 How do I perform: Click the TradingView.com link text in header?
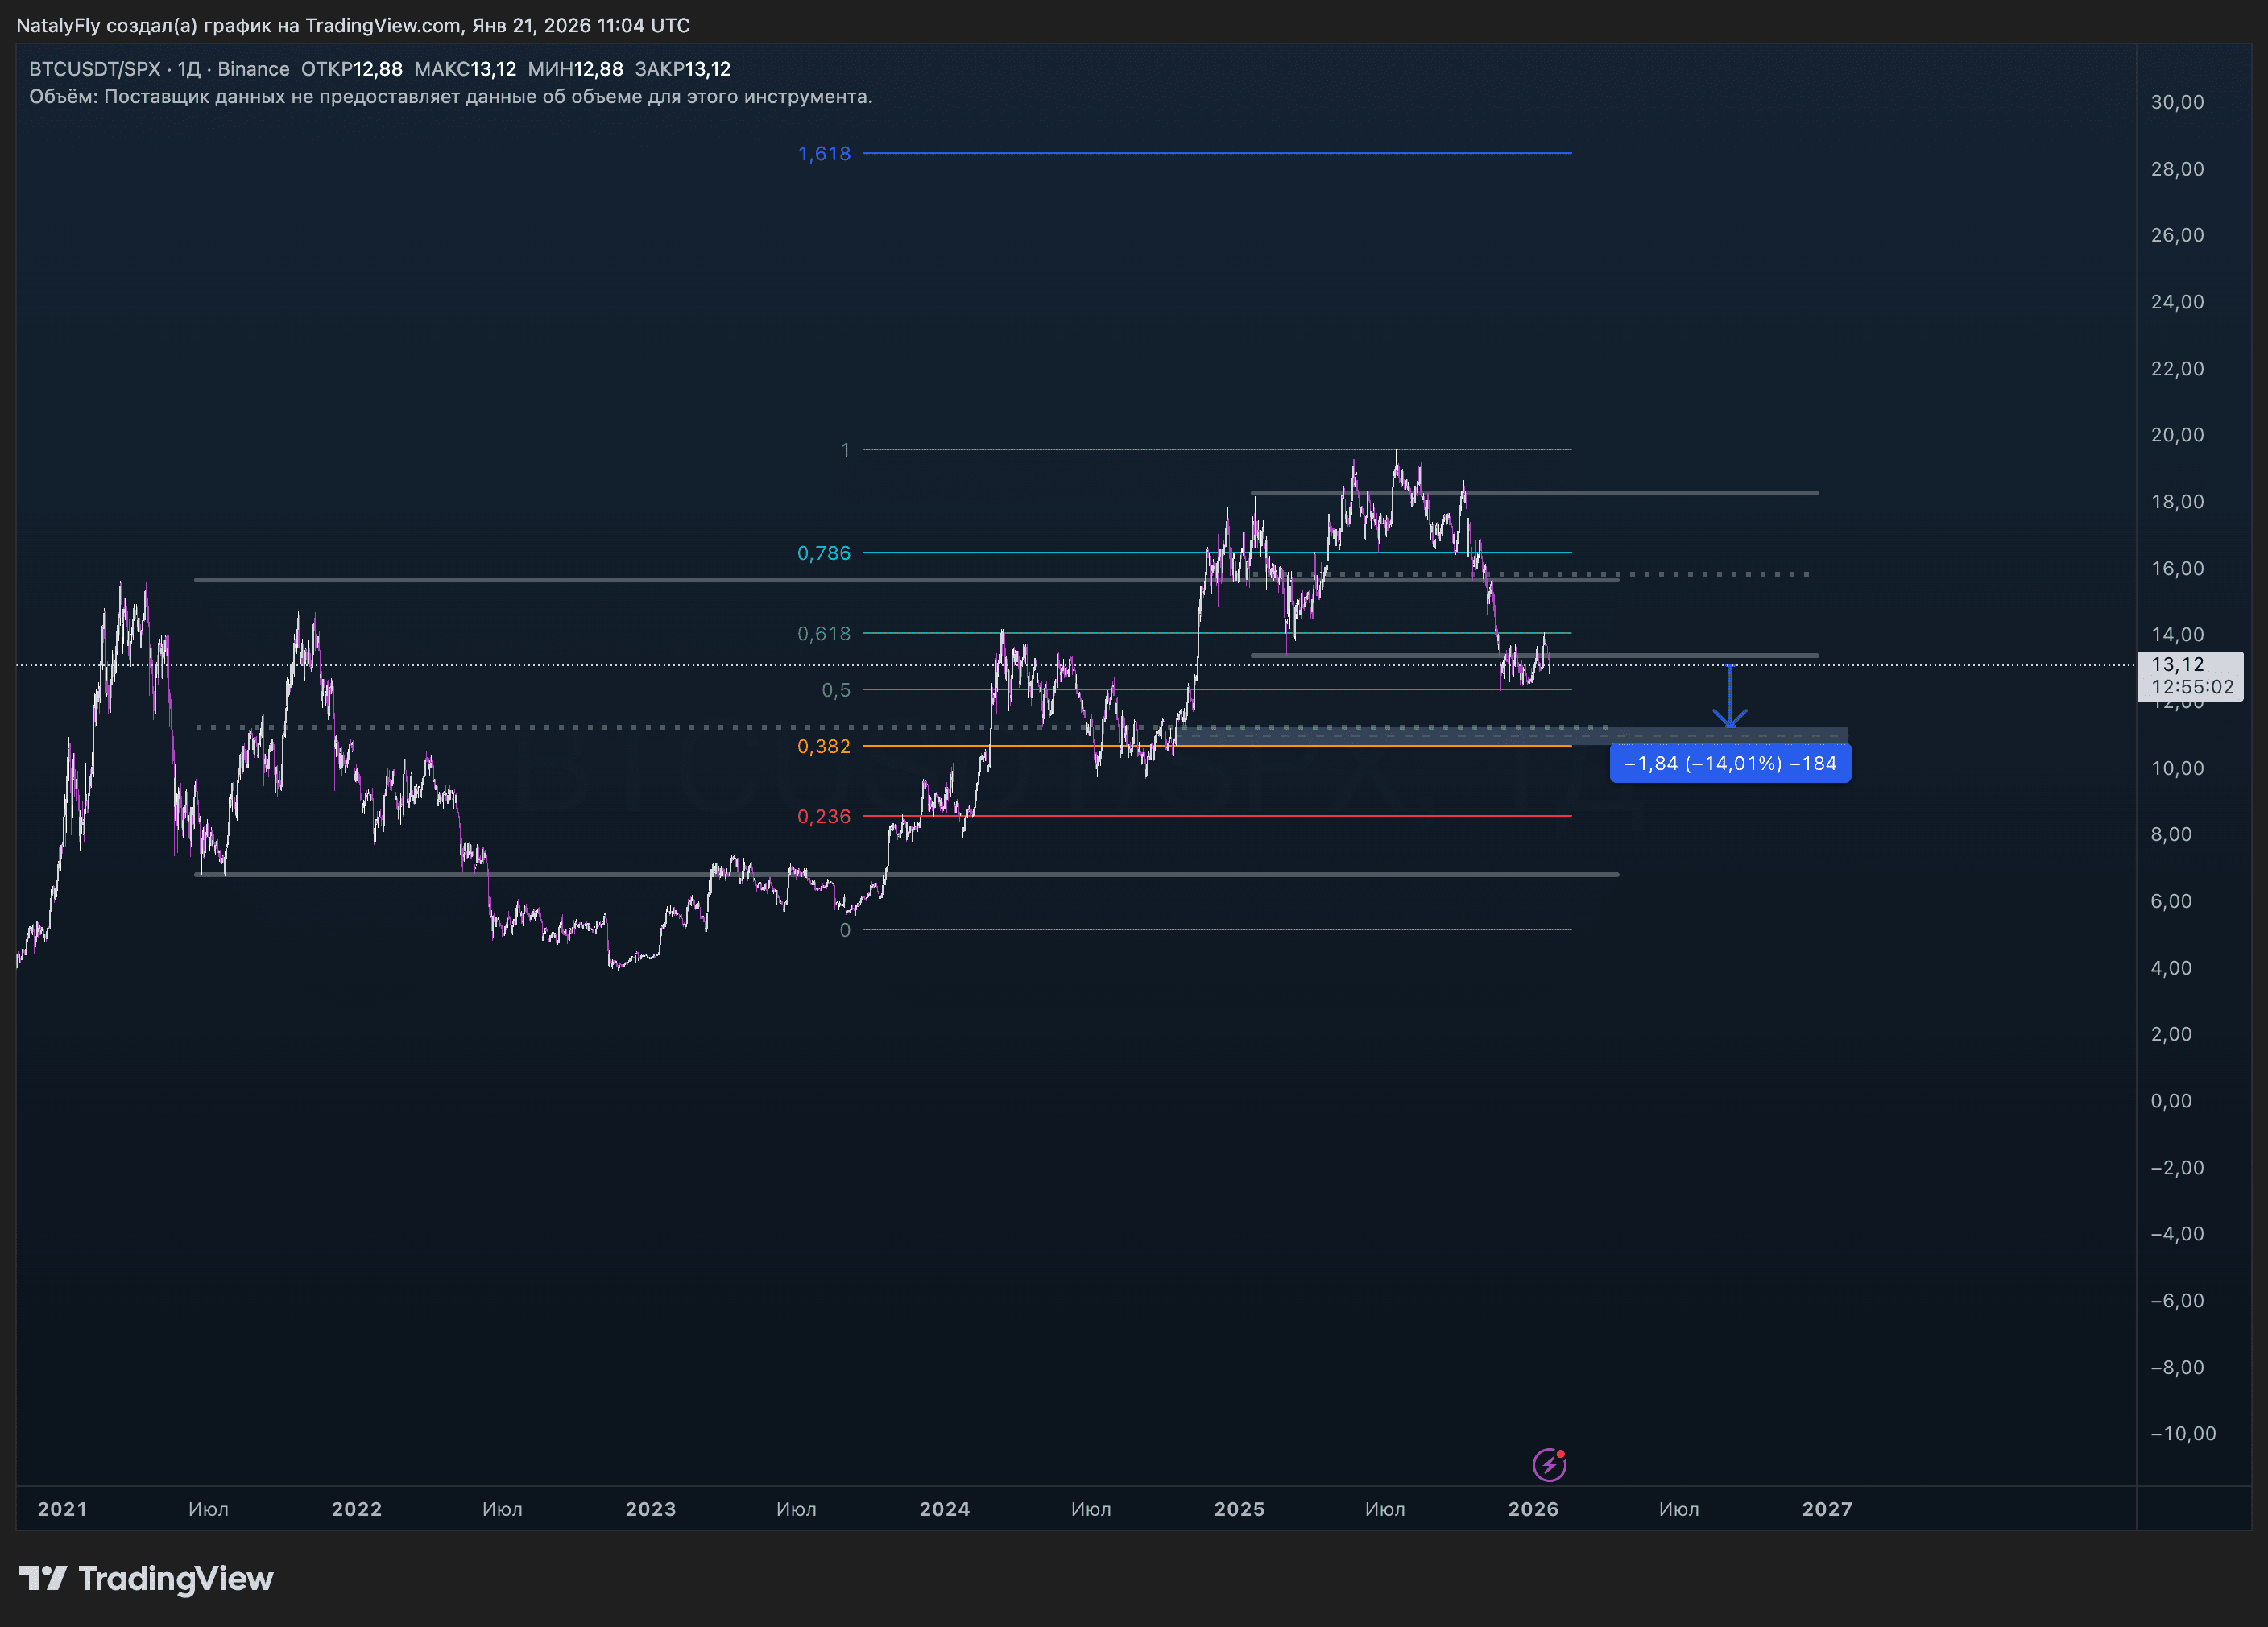(383, 25)
